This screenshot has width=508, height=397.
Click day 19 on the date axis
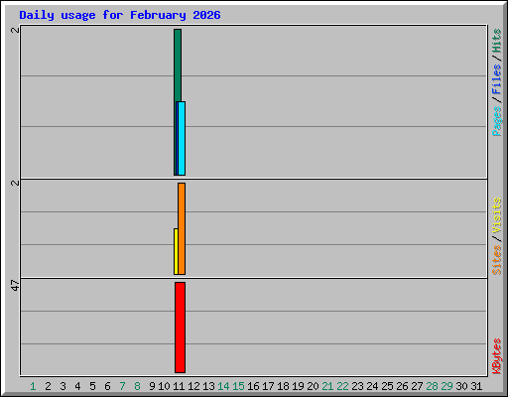coord(298,386)
